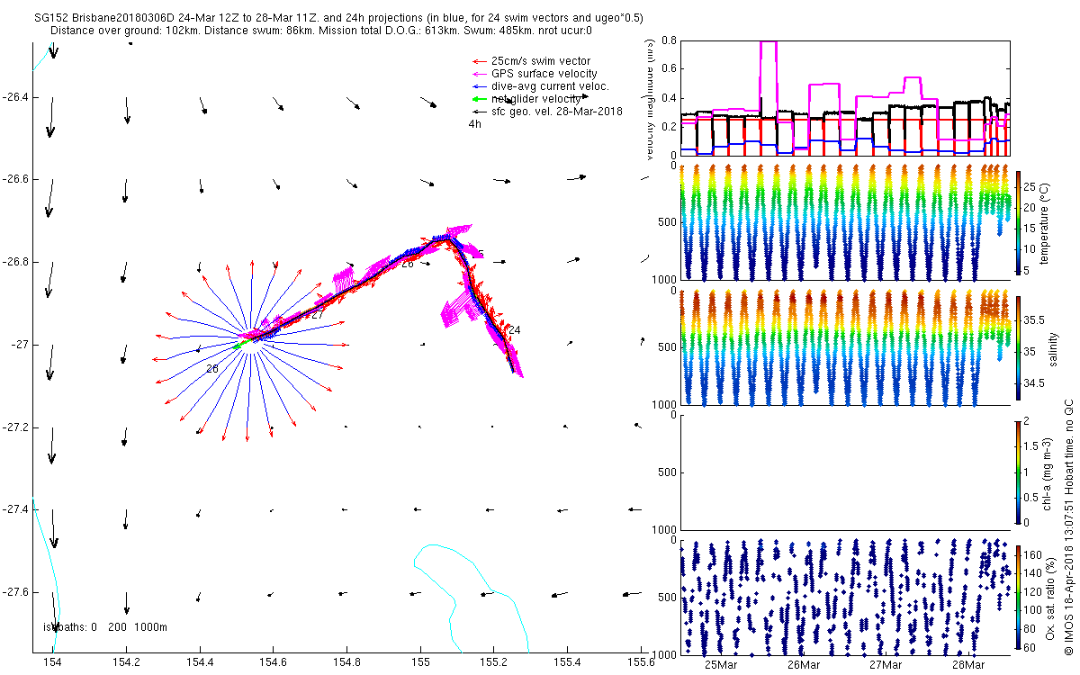Click the '-26.8' latitude tick label

[x=16, y=262]
